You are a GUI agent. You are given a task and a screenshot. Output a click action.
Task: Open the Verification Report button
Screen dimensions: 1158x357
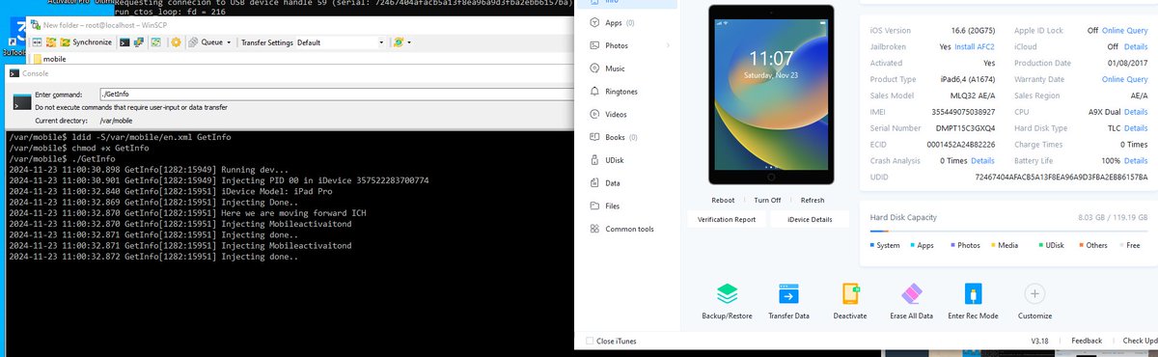click(x=727, y=220)
